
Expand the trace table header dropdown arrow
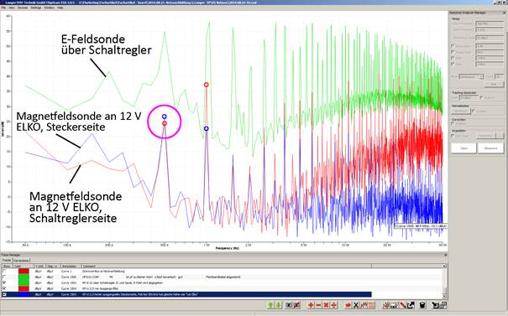(444, 266)
